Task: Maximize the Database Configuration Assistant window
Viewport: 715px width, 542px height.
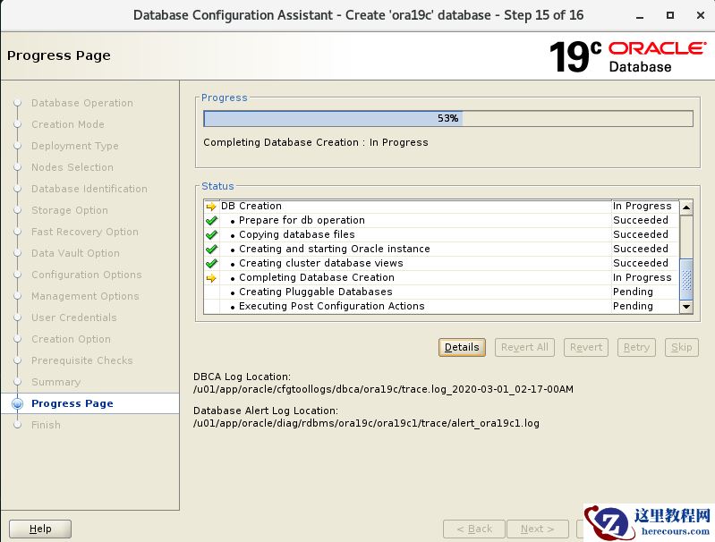Action: click(670, 15)
